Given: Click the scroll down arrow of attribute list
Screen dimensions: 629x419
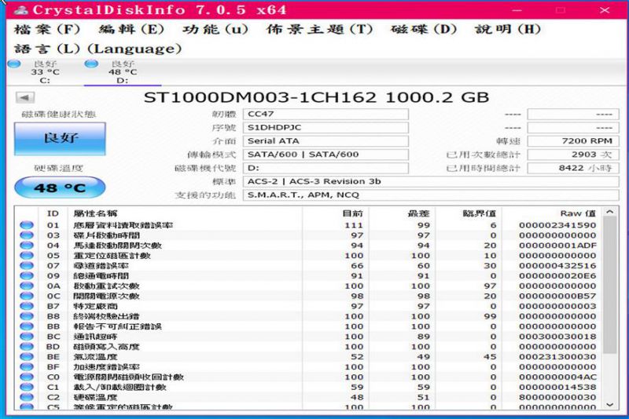Looking at the screenshot, I should 610,405.
